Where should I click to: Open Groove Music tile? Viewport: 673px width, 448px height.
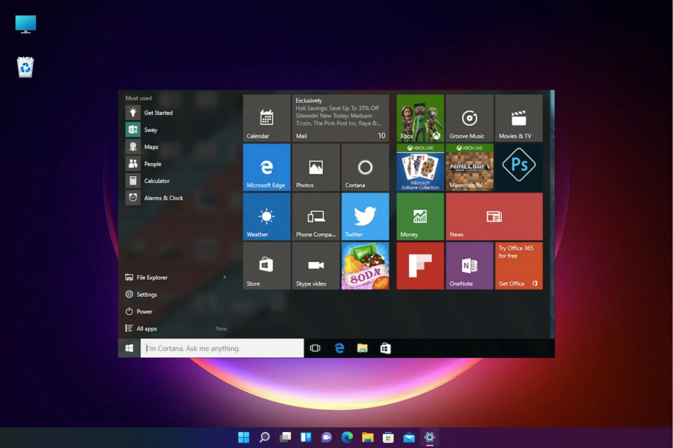[x=468, y=118]
